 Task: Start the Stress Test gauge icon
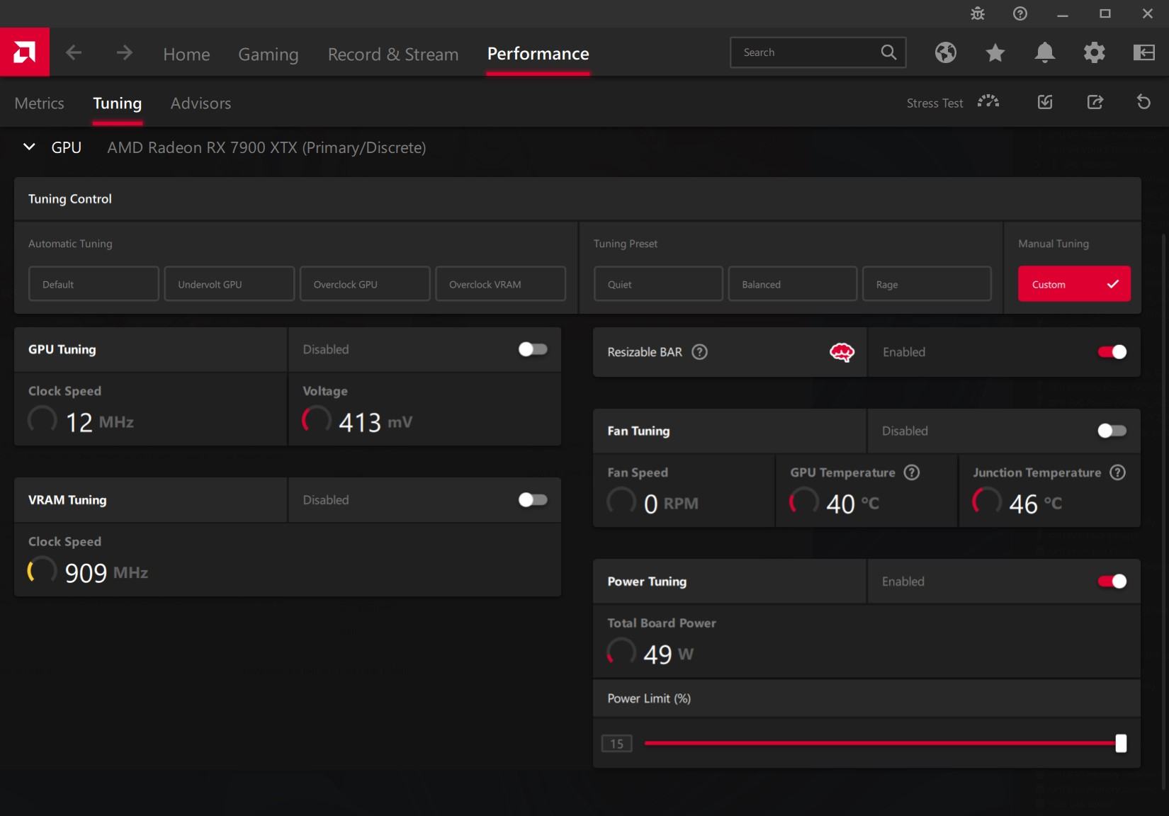[988, 102]
